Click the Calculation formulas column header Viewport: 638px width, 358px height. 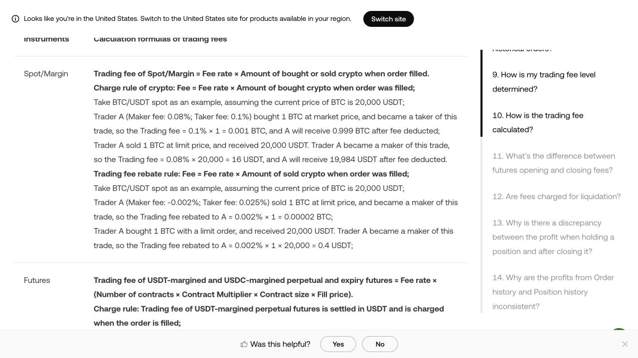(x=160, y=39)
